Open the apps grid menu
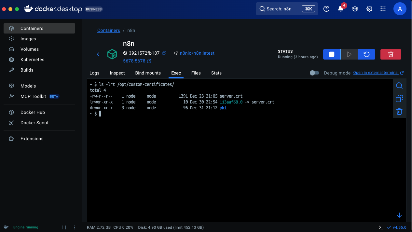 (383, 9)
